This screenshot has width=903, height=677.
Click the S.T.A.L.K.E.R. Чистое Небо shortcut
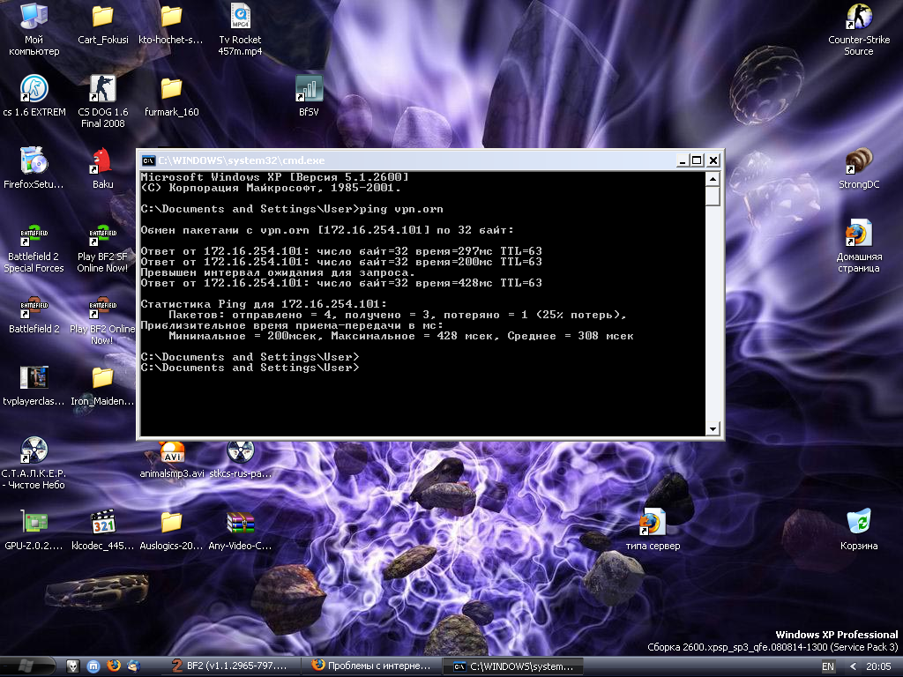point(34,450)
